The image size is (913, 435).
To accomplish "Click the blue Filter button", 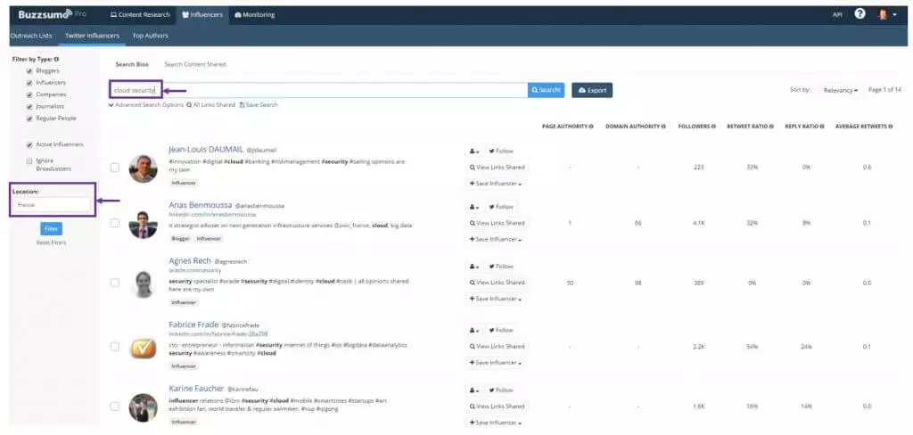I will coord(51,228).
